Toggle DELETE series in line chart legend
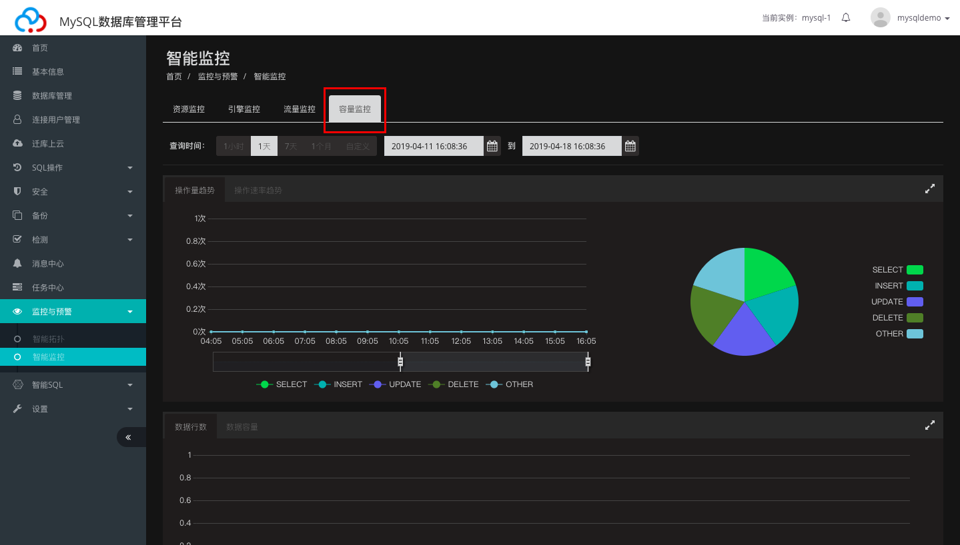960x545 pixels. 454,384
